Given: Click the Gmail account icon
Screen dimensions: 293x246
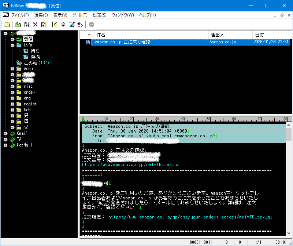Looking at the screenshot, I should point(12,133).
